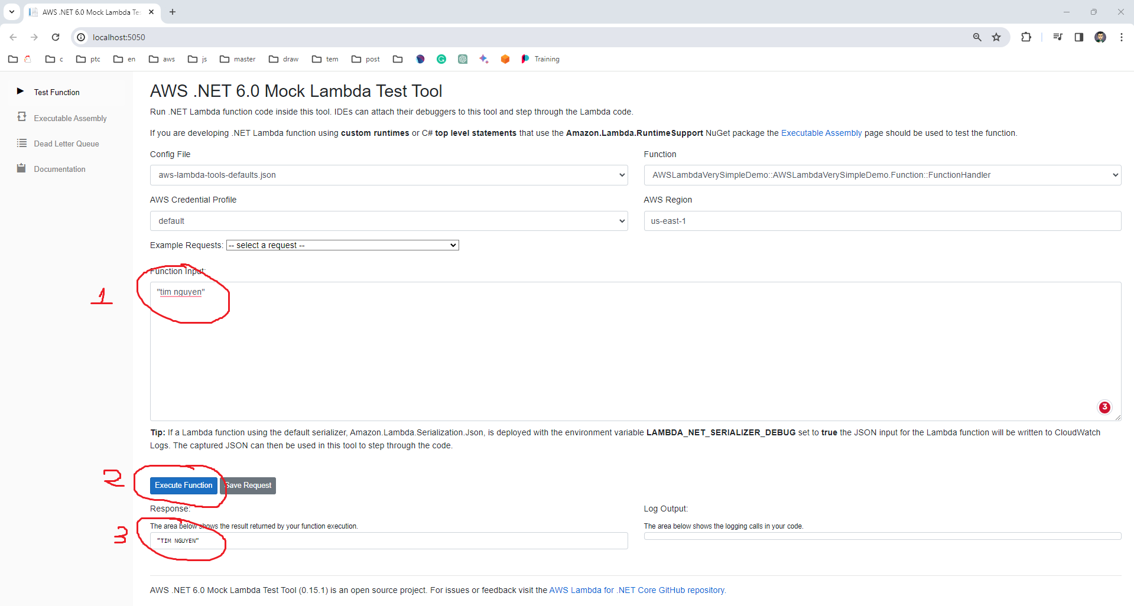This screenshot has height=606, width=1134.
Task: Follow the Executable Assembly hyperlink in description
Action: [x=821, y=133]
